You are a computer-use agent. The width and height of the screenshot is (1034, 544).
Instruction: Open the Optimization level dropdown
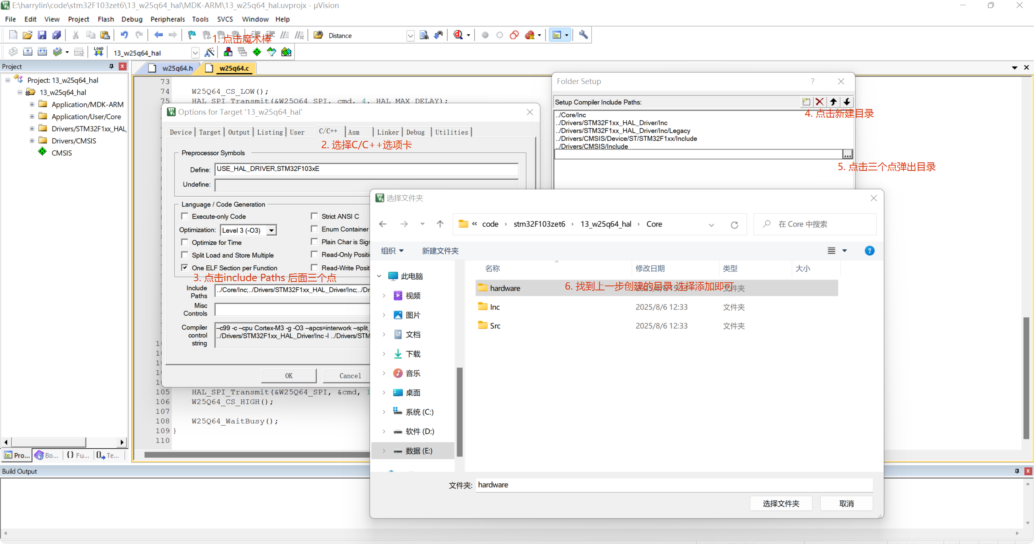pyautogui.click(x=272, y=230)
